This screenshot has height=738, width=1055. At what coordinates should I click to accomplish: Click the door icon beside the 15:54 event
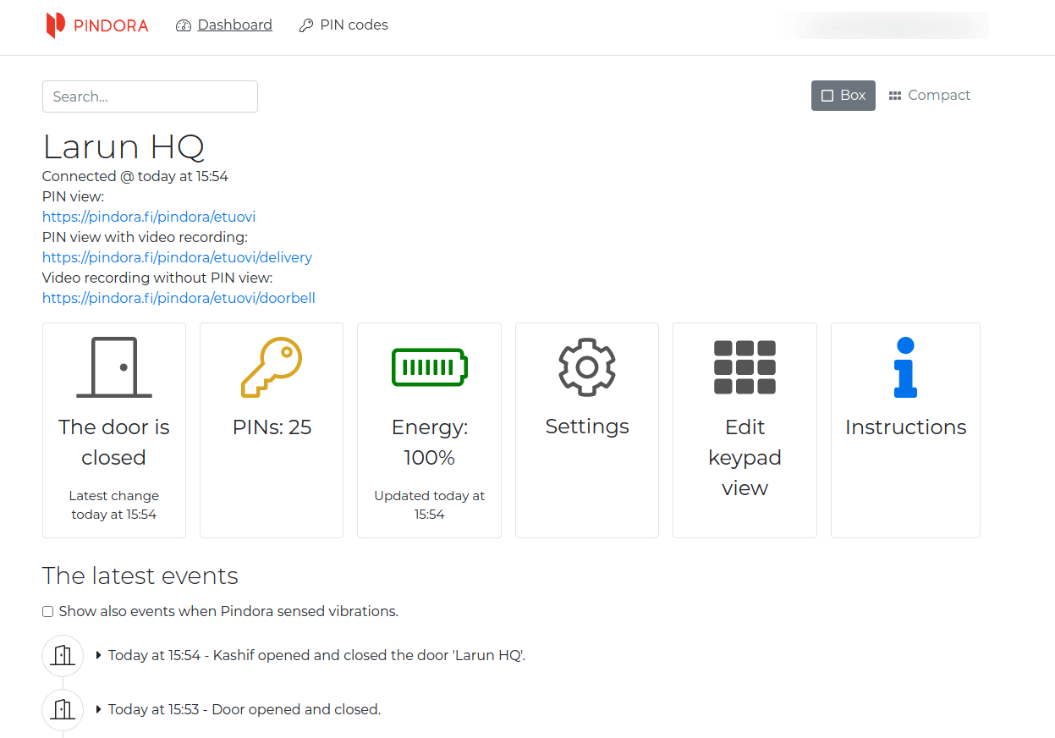pos(62,654)
